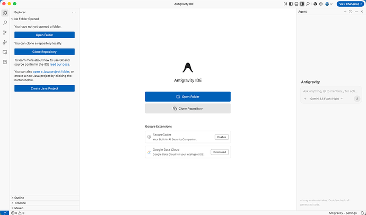The width and height of the screenshot is (366, 215).
Task: Click the 'Antigravity IDE' welcome title text
Action: [x=188, y=80]
